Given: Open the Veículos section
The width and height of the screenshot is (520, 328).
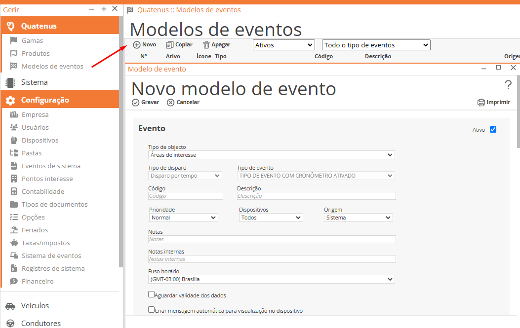Looking at the screenshot, I should click(x=35, y=306).
